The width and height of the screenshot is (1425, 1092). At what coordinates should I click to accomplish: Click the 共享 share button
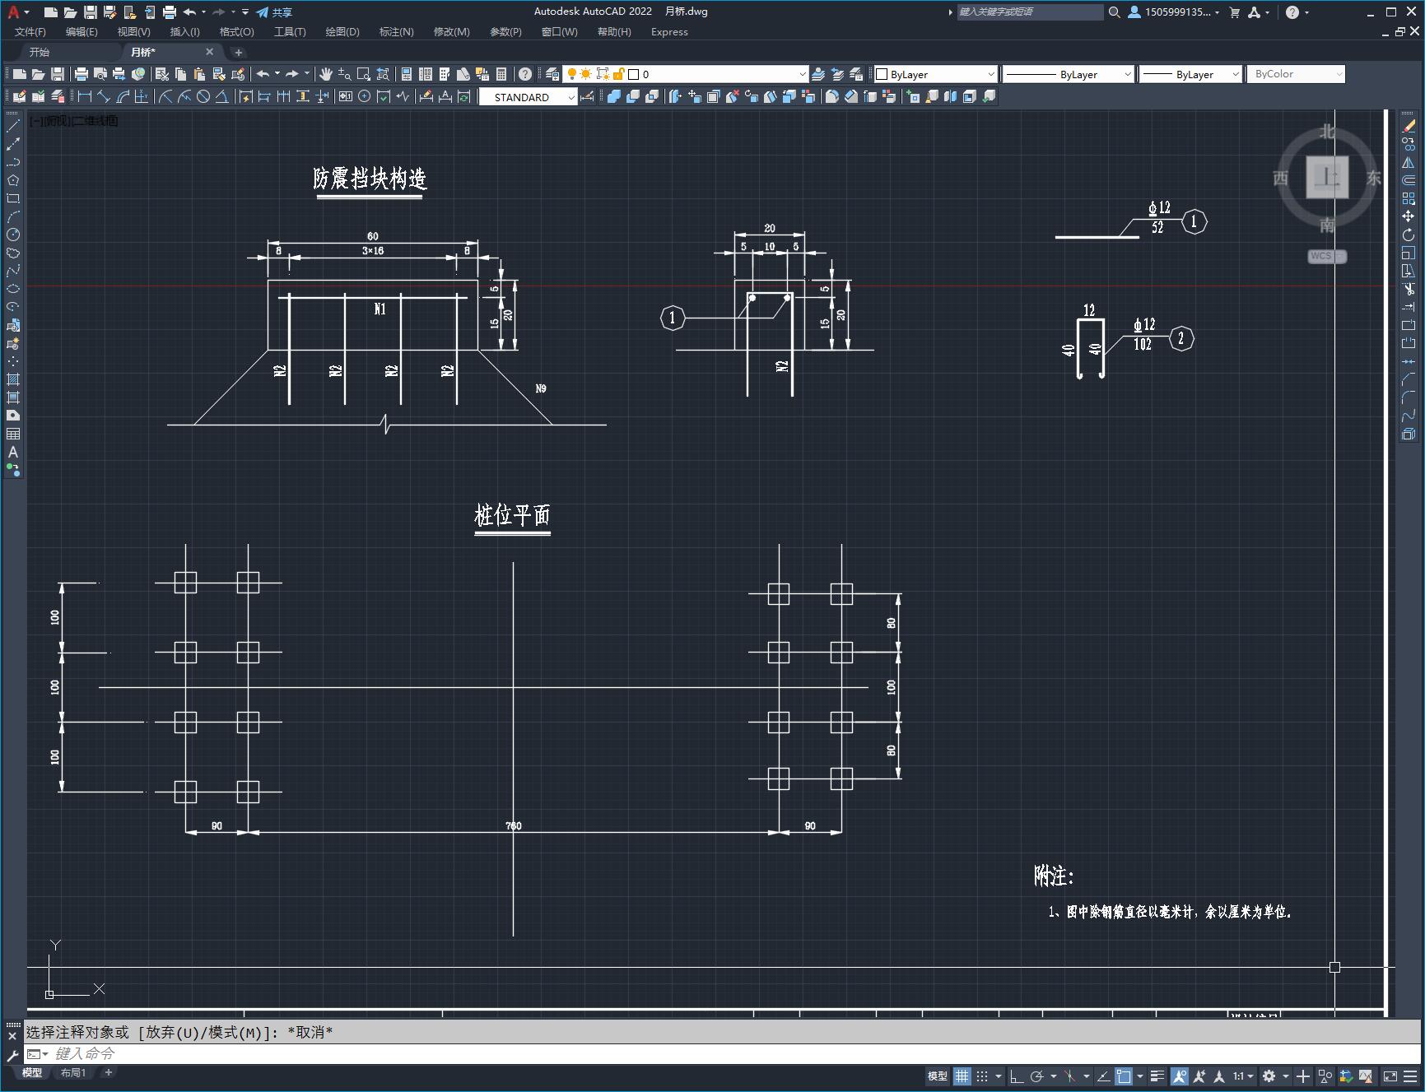[275, 12]
